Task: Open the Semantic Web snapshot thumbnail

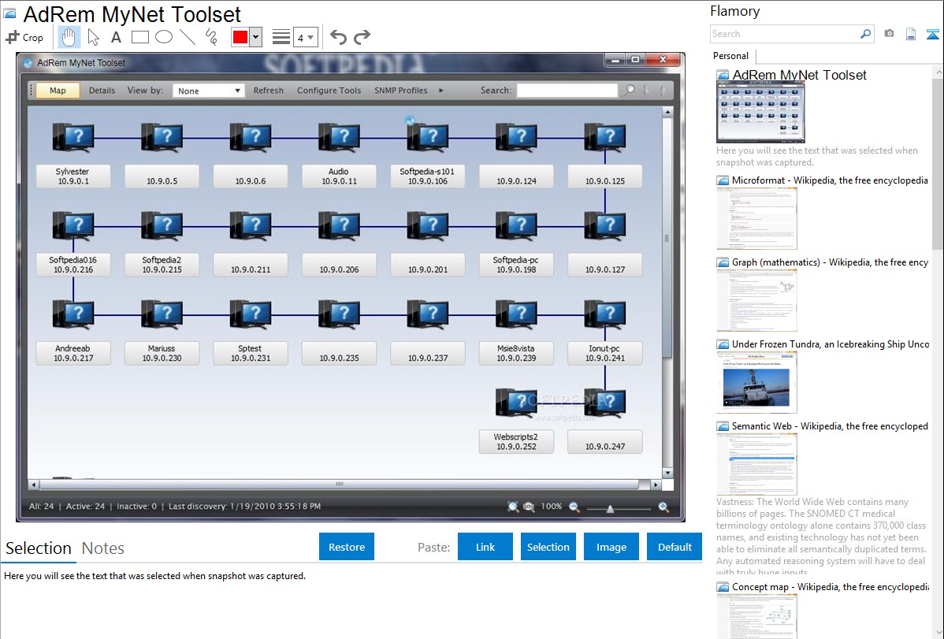Action: 756,464
